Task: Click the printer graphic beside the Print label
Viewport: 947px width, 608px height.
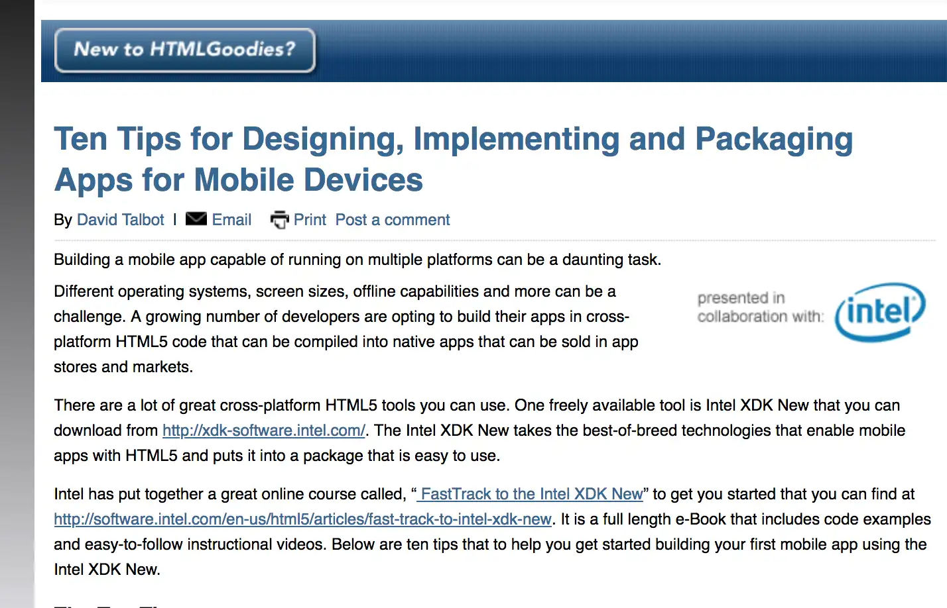Action: coord(279,219)
